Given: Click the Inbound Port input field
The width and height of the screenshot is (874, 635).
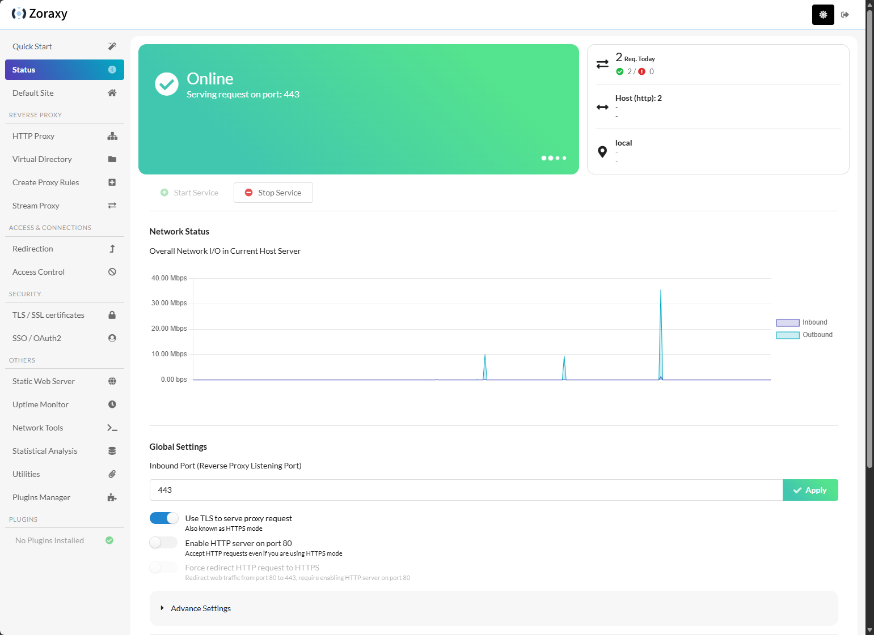Looking at the screenshot, I should 466,490.
